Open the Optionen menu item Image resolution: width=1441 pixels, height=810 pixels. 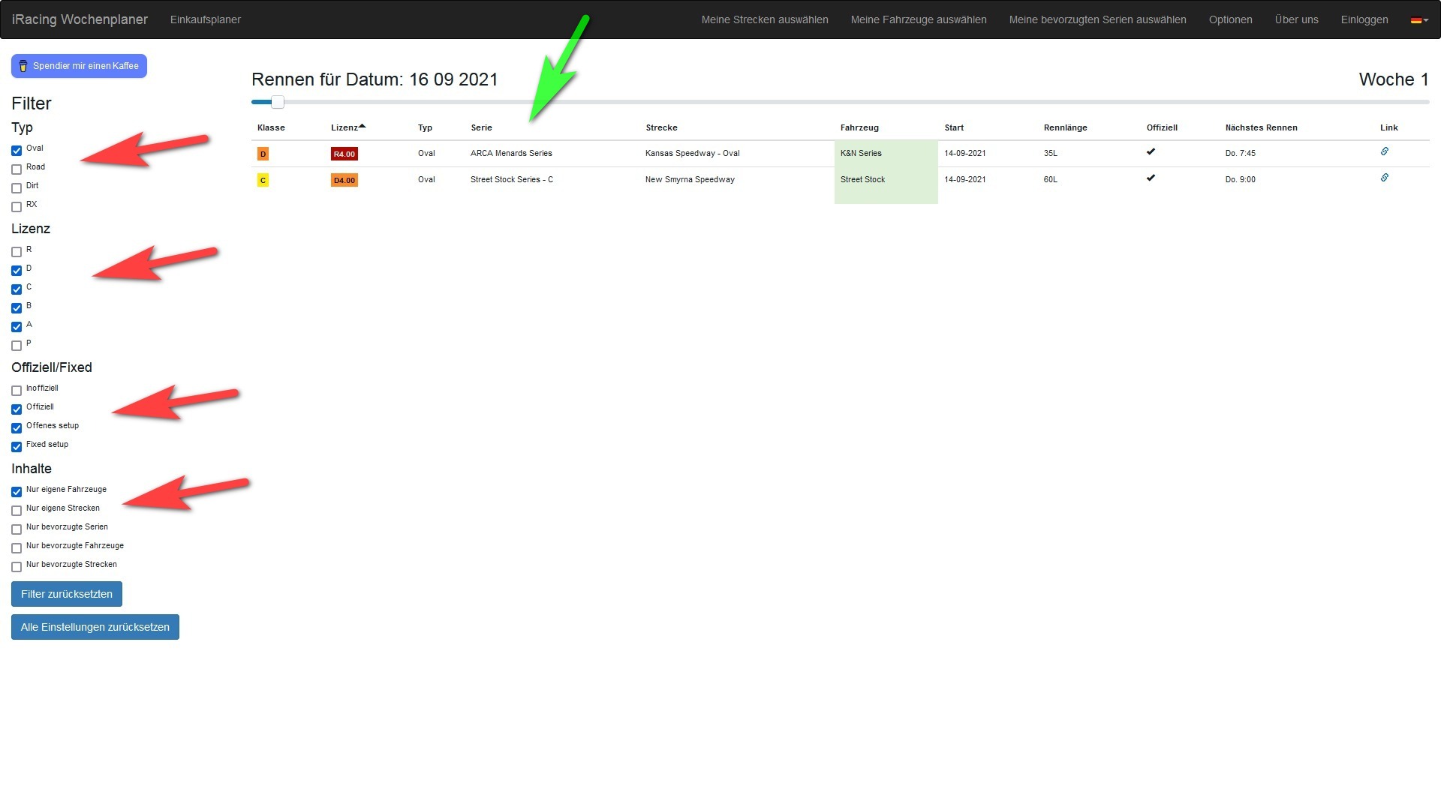tap(1229, 19)
